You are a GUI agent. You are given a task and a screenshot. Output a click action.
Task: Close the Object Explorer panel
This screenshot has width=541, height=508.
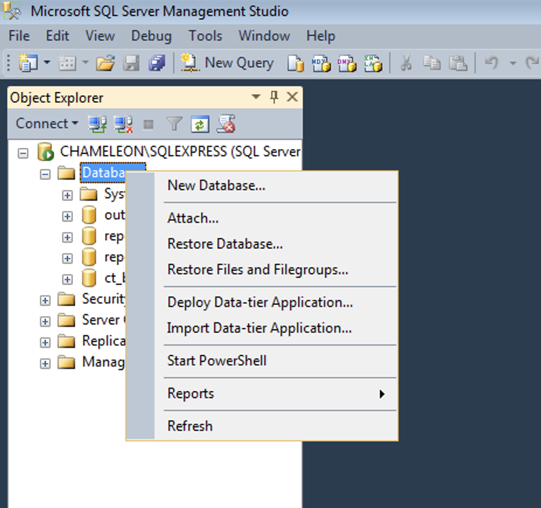(x=292, y=97)
